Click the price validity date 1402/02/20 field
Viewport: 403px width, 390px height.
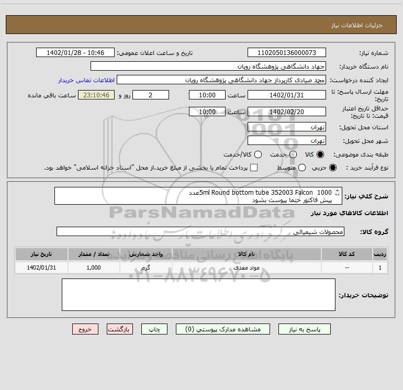click(x=287, y=112)
